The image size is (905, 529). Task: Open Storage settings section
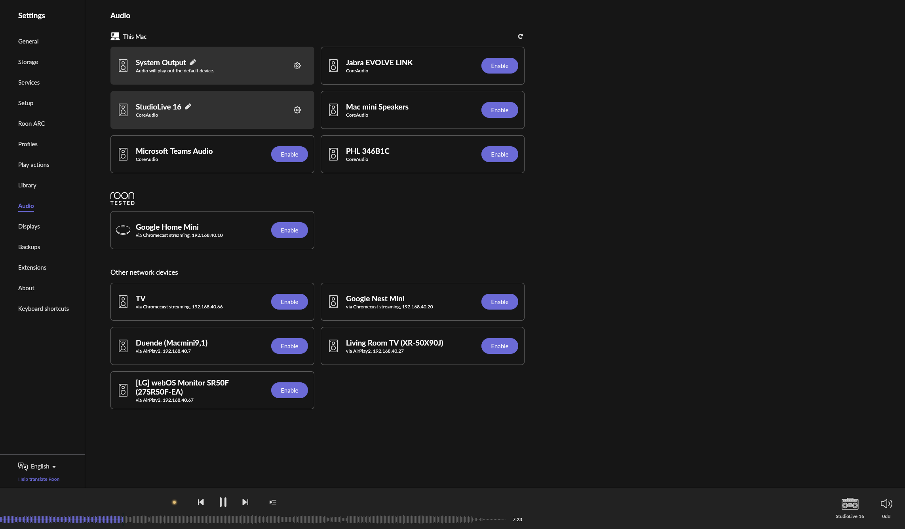click(28, 62)
